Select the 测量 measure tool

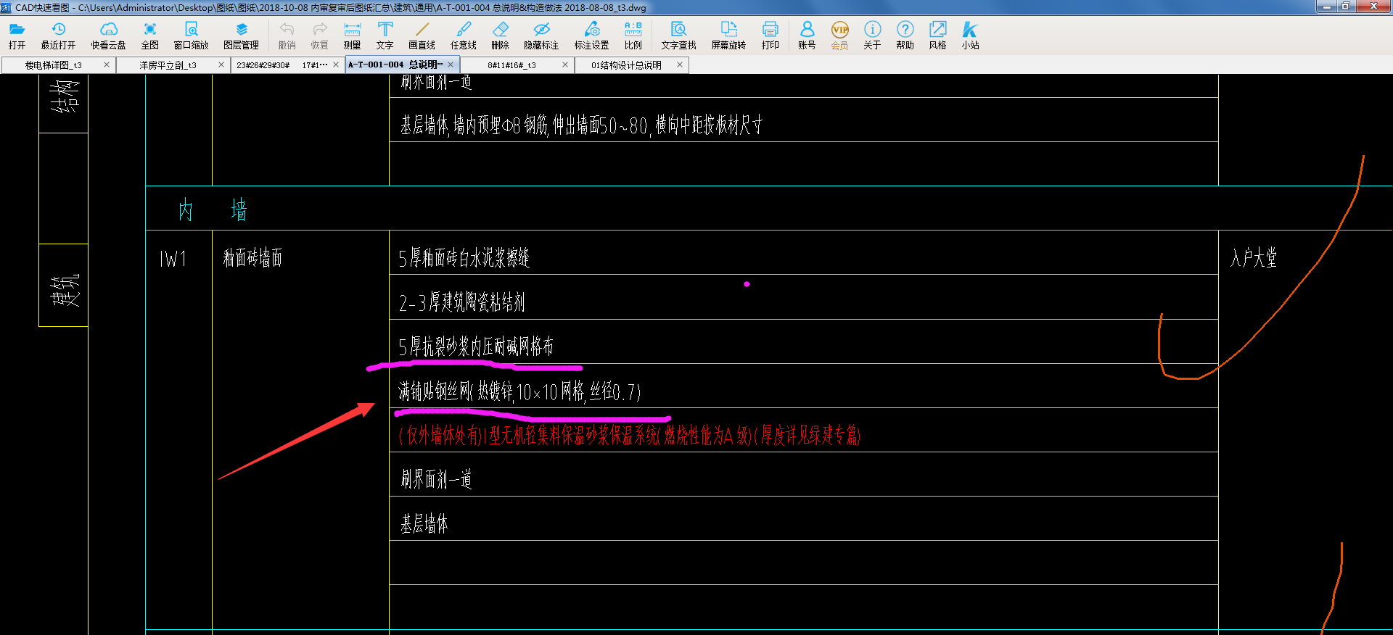(x=352, y=36)
